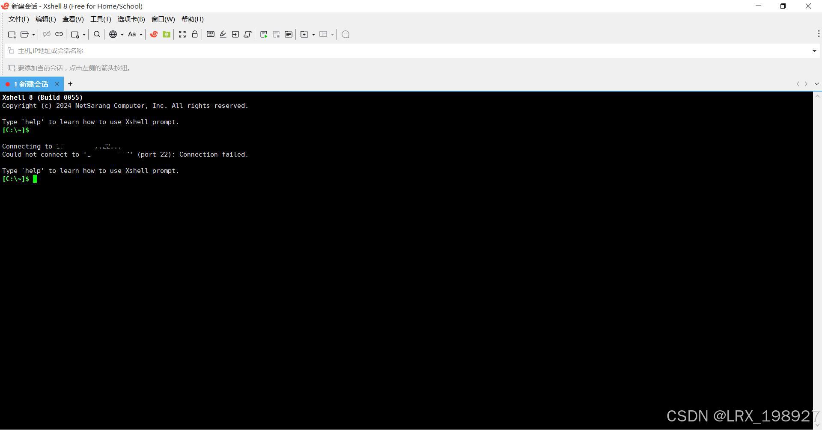This screenshot has height=430, width=822.
Task: Click scrollbar up arrow in terminal
Action: [x=817, y=96]
